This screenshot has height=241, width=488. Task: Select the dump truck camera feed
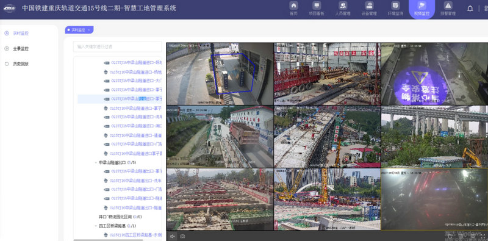pyautogui.click(x=220, y=137)
